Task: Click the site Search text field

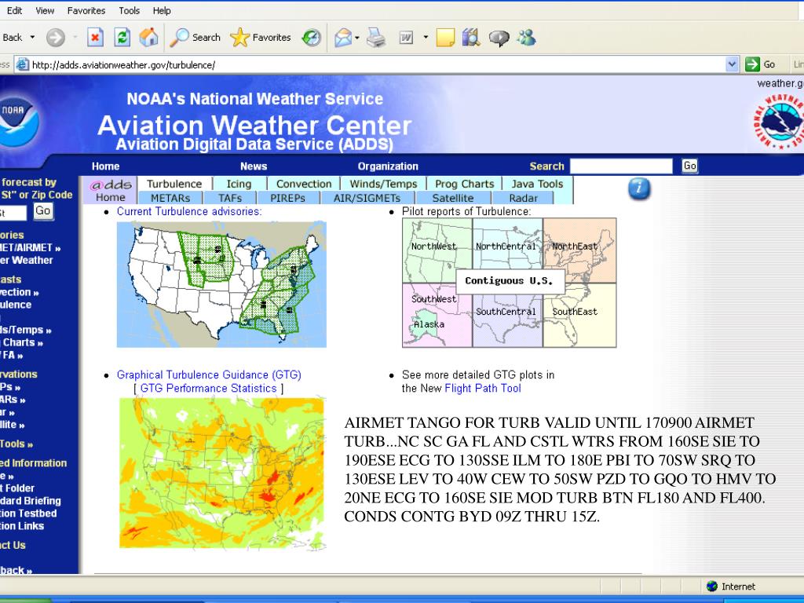Action: 622,166
